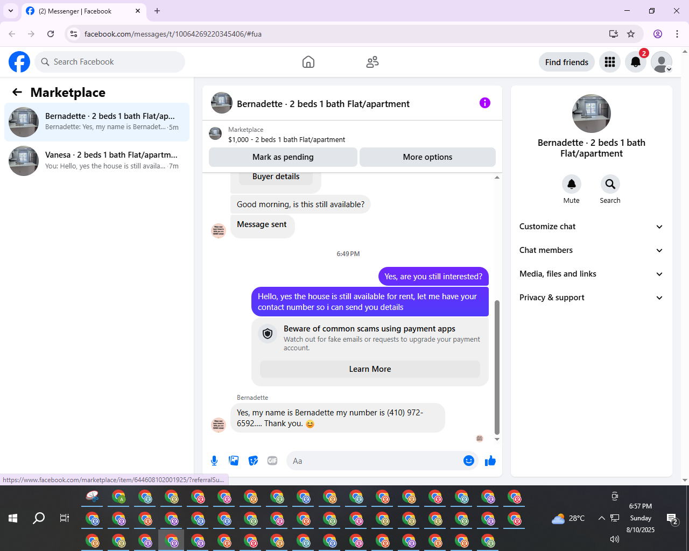Screen dimensions: 689x551
Task: Expand Media, files and links section
Action: (591, 274)
